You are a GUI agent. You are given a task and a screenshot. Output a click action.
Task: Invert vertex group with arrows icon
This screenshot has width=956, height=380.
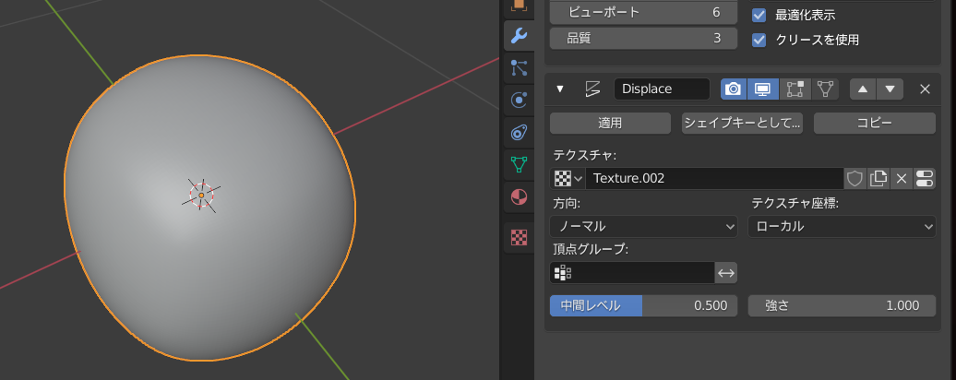click(x=726, y=273)
